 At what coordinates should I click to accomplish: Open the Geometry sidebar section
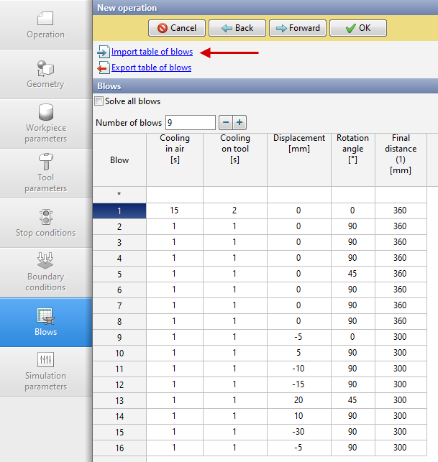pyautogui.click(x=45, y=74)
